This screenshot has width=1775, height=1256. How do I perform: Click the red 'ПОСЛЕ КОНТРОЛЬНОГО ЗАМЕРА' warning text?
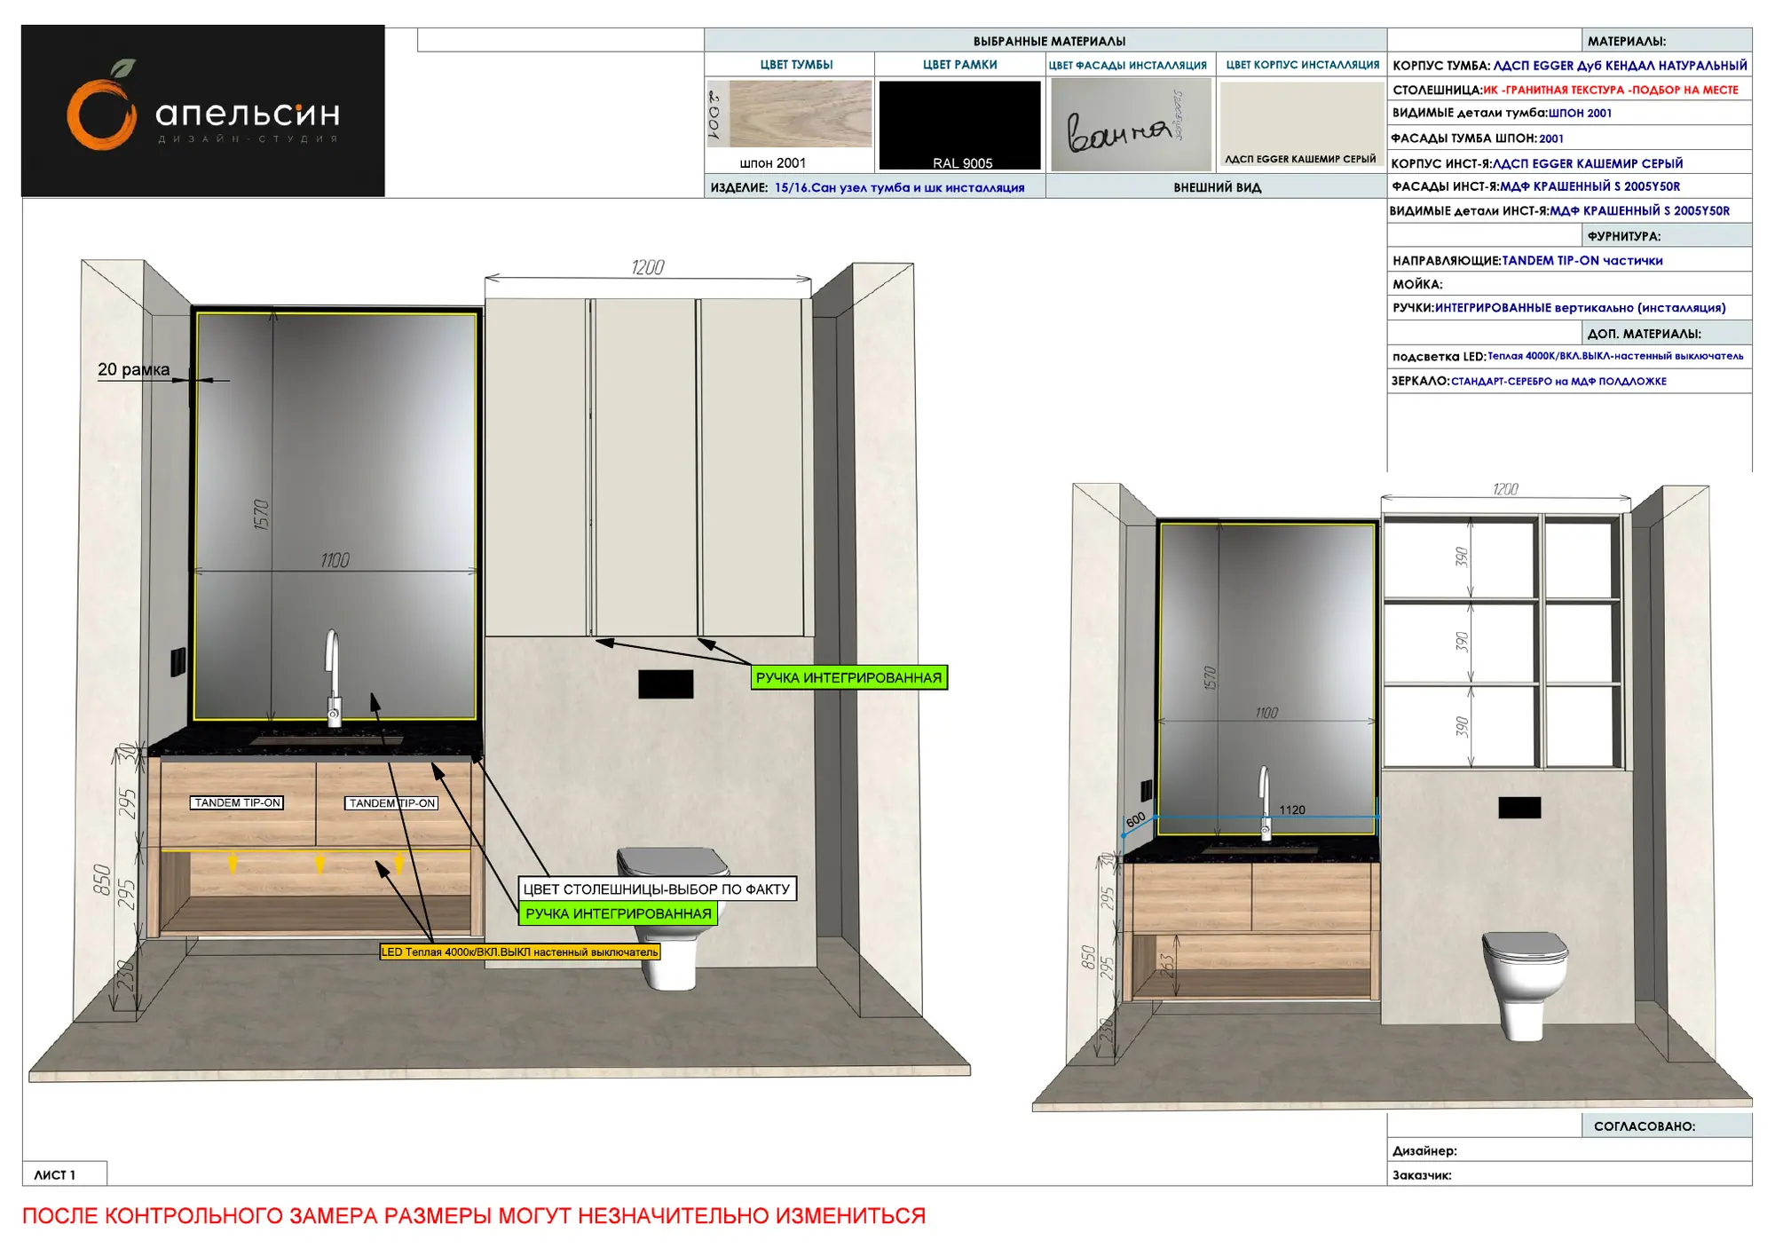[474, 1216]
